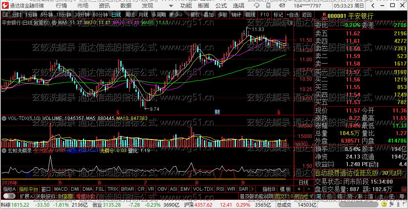Select the BRAR indicator tab
The height and width of the screenshot is (209, 408).
(x=127, y=189)
